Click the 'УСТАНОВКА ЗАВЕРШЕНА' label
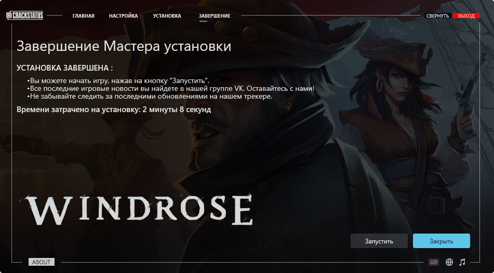Screen dimensions: 494x273 (64, 68)
